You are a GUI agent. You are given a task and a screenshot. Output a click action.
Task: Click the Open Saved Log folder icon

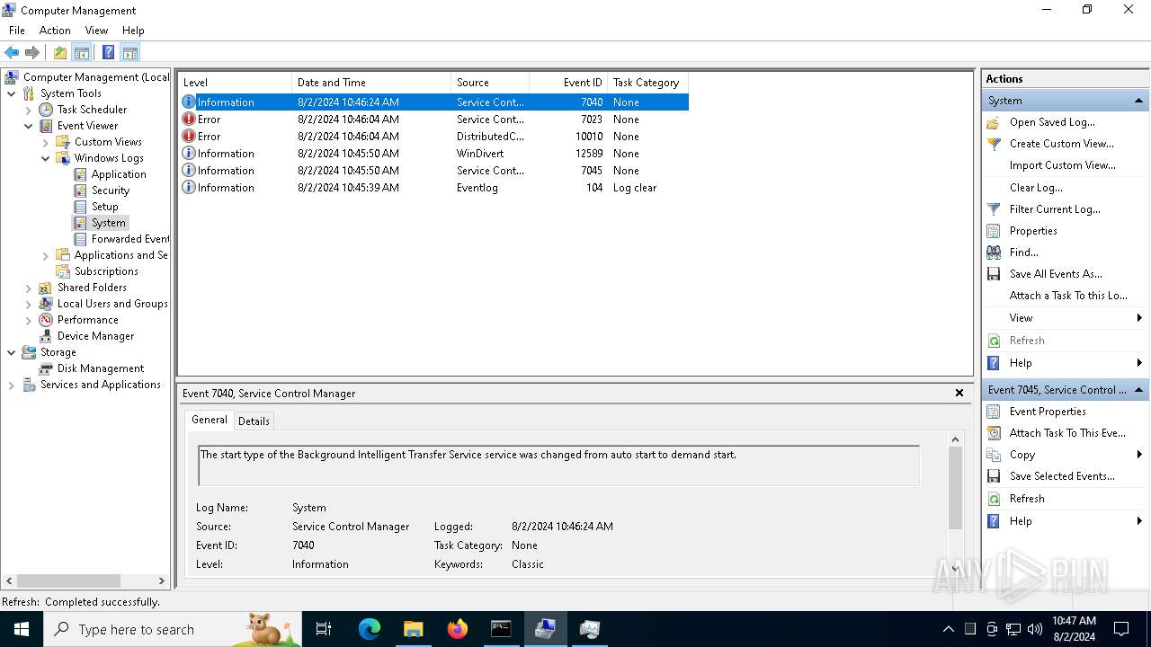[x=994, y=122]
